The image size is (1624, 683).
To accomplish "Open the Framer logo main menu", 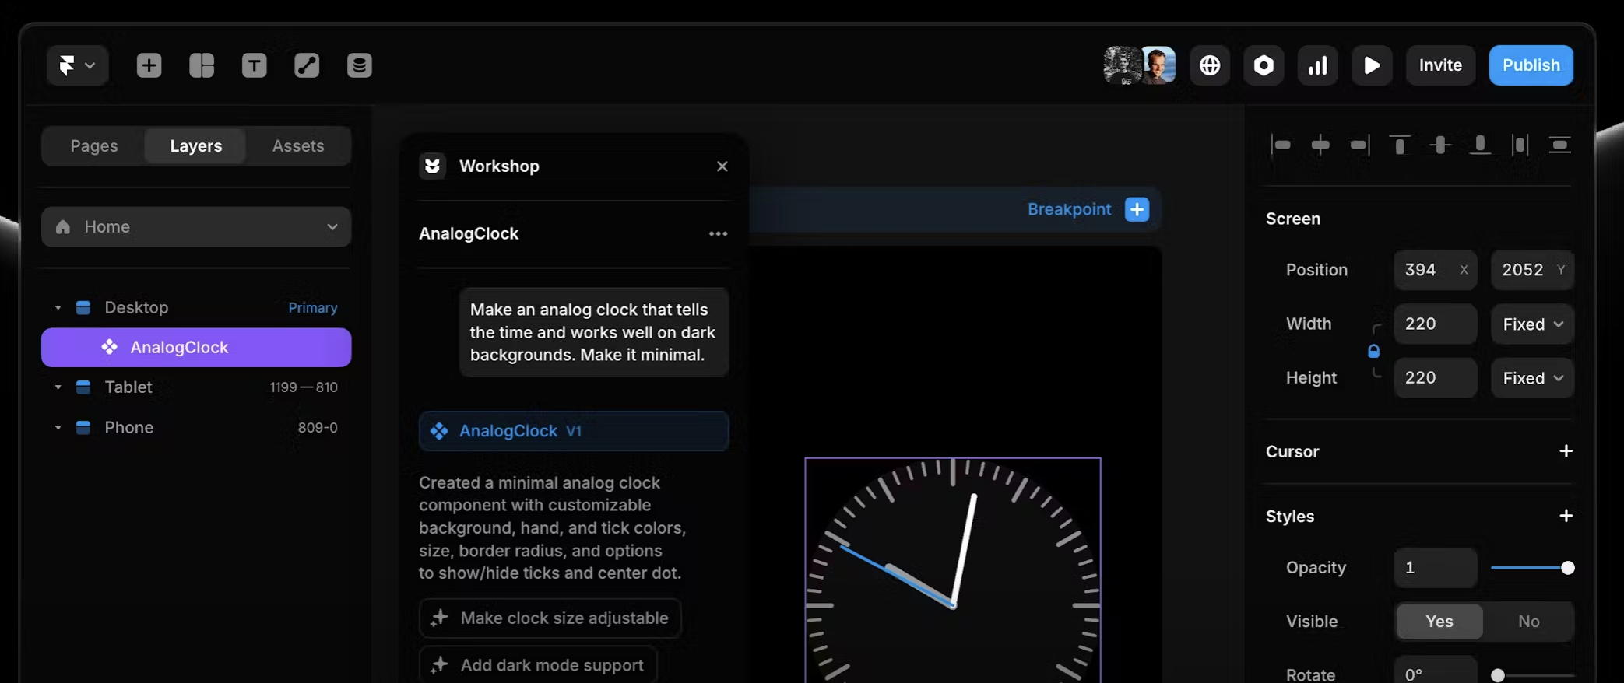I will point(76,65).
